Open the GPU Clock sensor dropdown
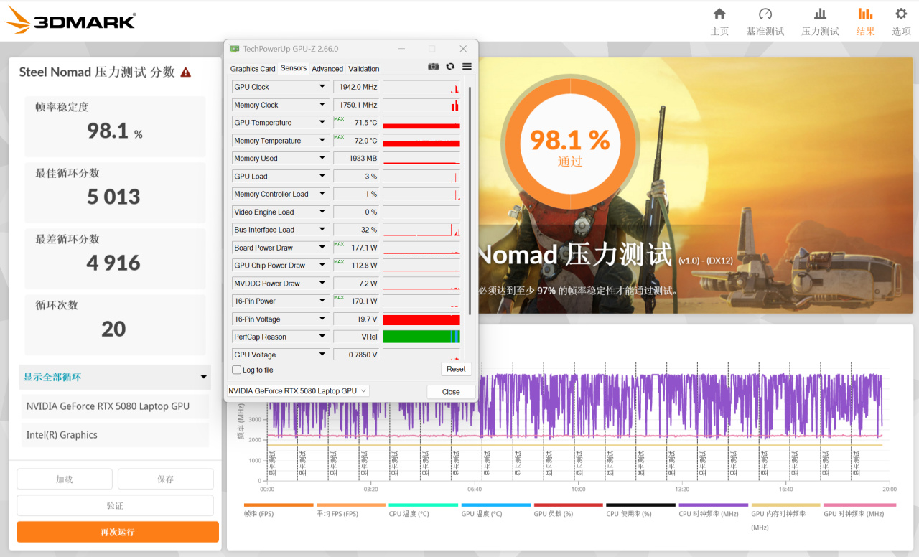This screenshot has width=919, height=557. click(322, 87)
